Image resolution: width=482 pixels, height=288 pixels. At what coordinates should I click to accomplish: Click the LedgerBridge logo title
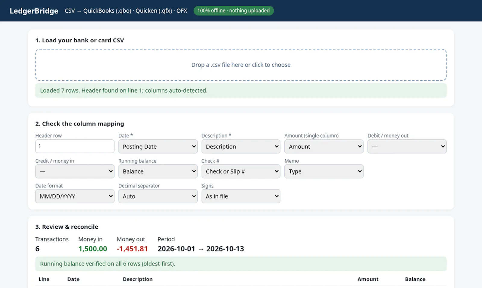[x=34, y=11]
